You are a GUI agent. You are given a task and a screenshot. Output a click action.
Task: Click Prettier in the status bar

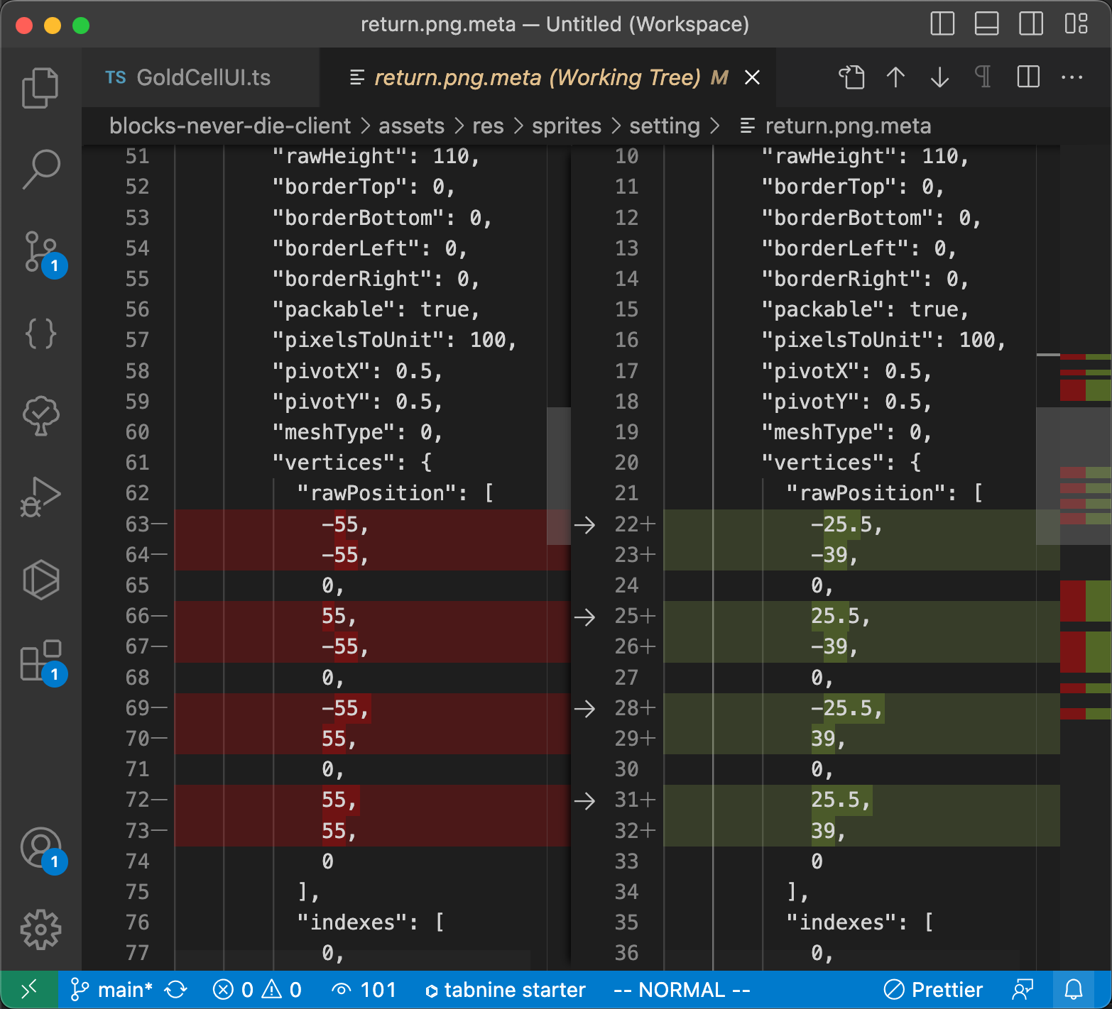click(x=934, y=990)
